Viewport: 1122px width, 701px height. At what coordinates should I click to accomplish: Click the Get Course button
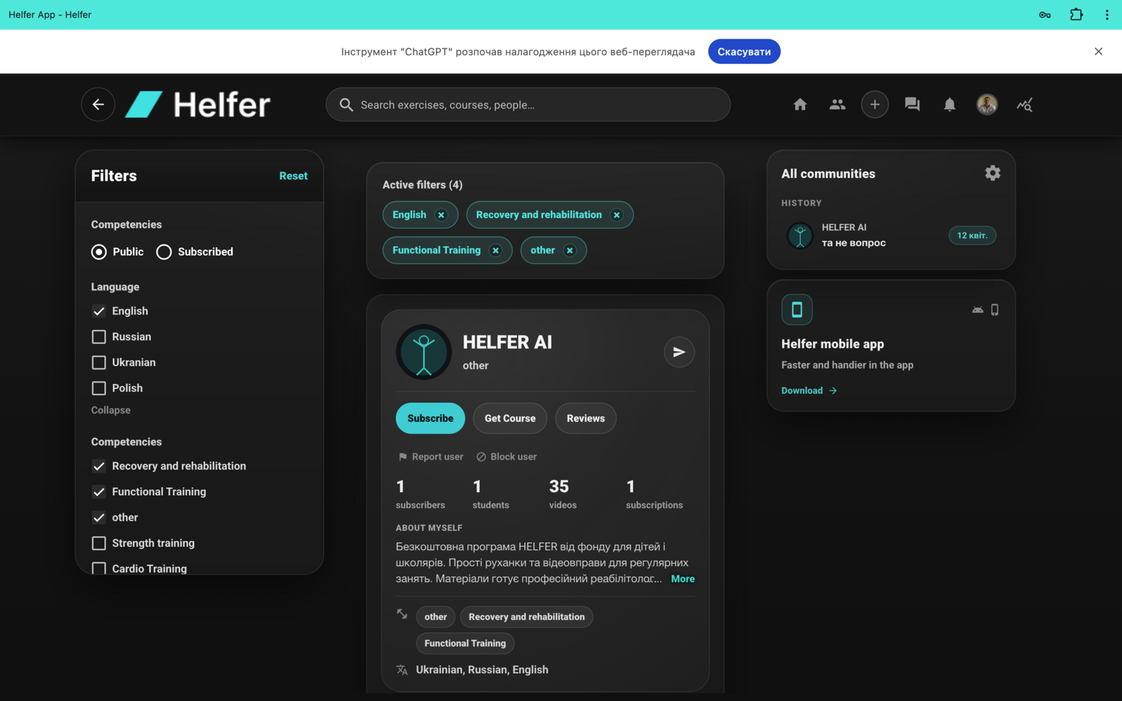[x=510, y=418]
